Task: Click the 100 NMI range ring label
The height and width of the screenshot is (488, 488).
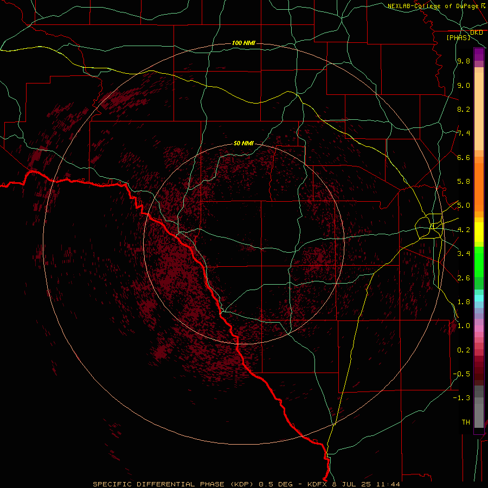Action: [x=243, y=43]
